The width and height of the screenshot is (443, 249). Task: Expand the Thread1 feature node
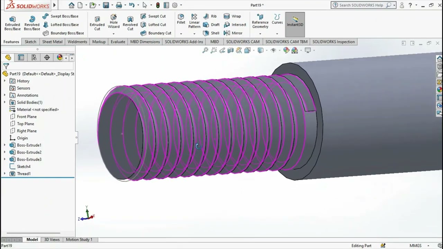(x=4, y=174)
